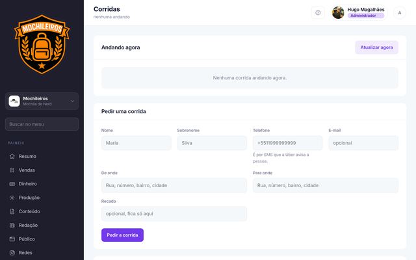Submit with Pedir a corrida button
The image size is (416, 260).
122,235
